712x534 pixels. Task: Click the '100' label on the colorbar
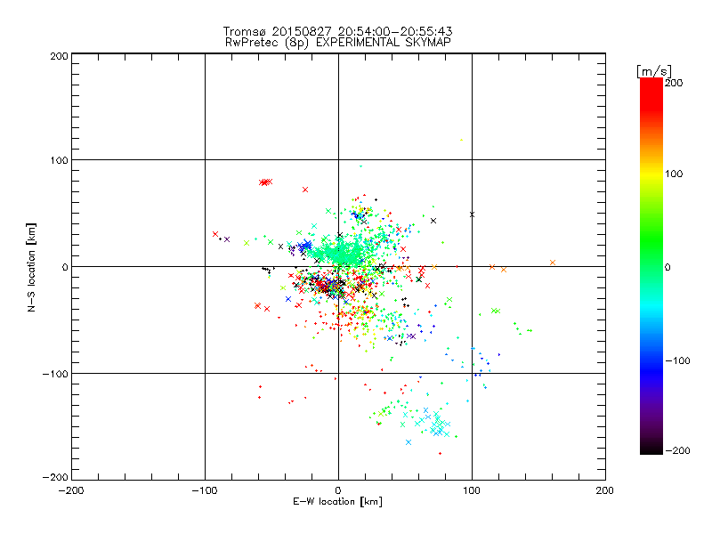tap(674, 174)
